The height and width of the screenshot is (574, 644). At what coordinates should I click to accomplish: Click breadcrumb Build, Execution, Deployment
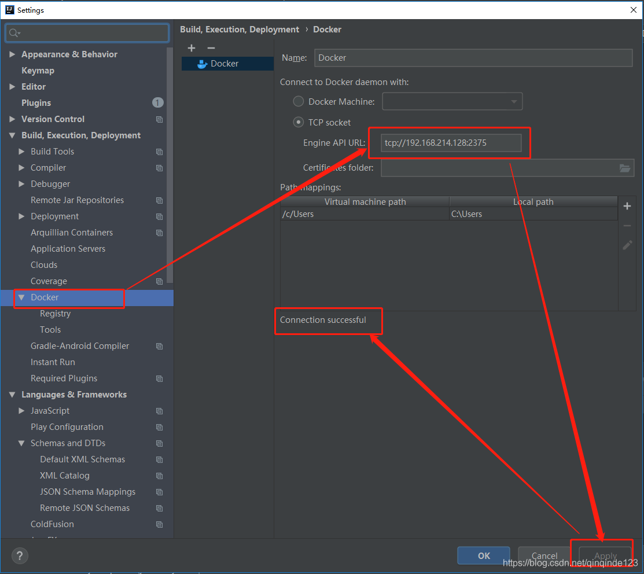click(x=240, y=30)
